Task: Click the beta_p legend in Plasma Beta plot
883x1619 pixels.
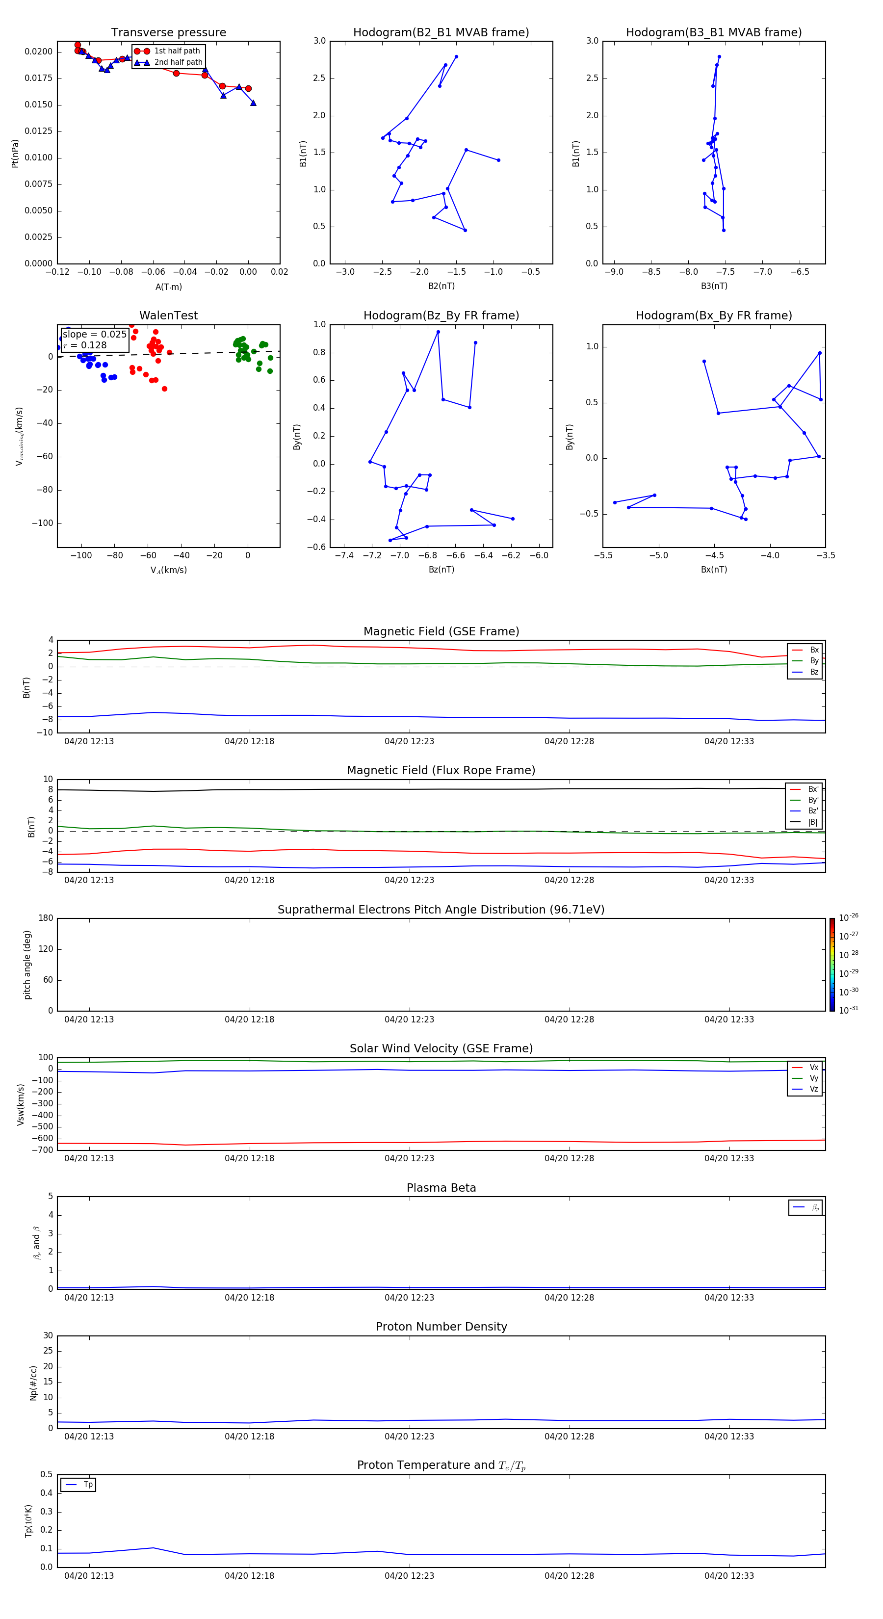Action: point(805,1208)
